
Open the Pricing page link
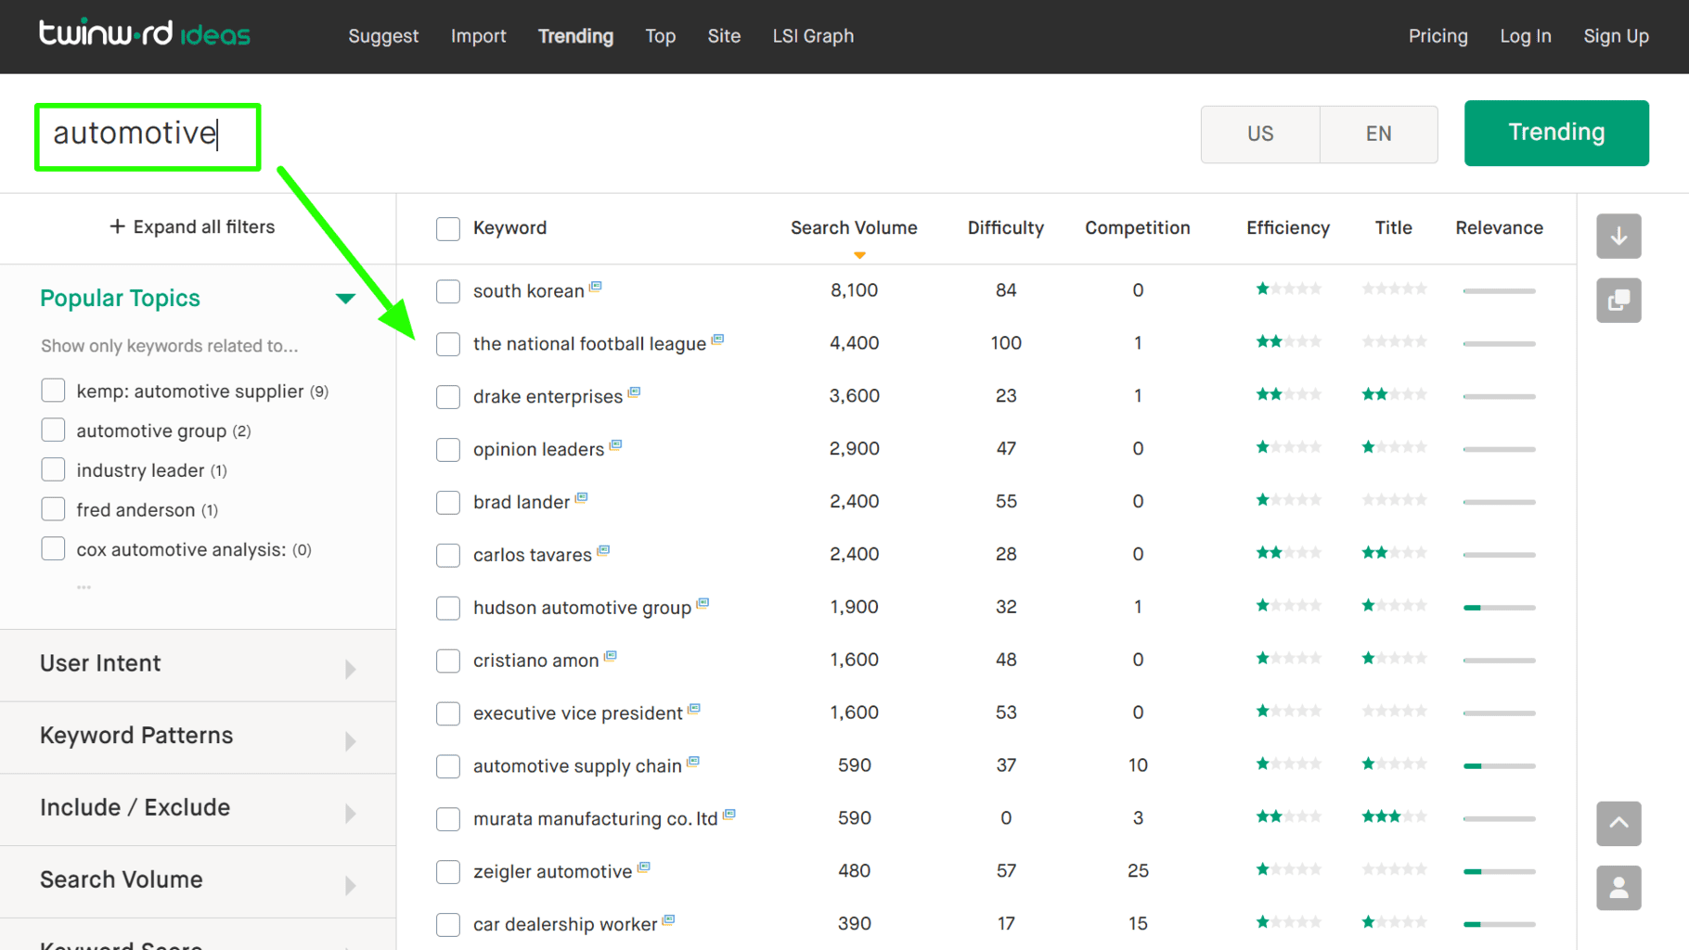click(x=1438, y=36)
